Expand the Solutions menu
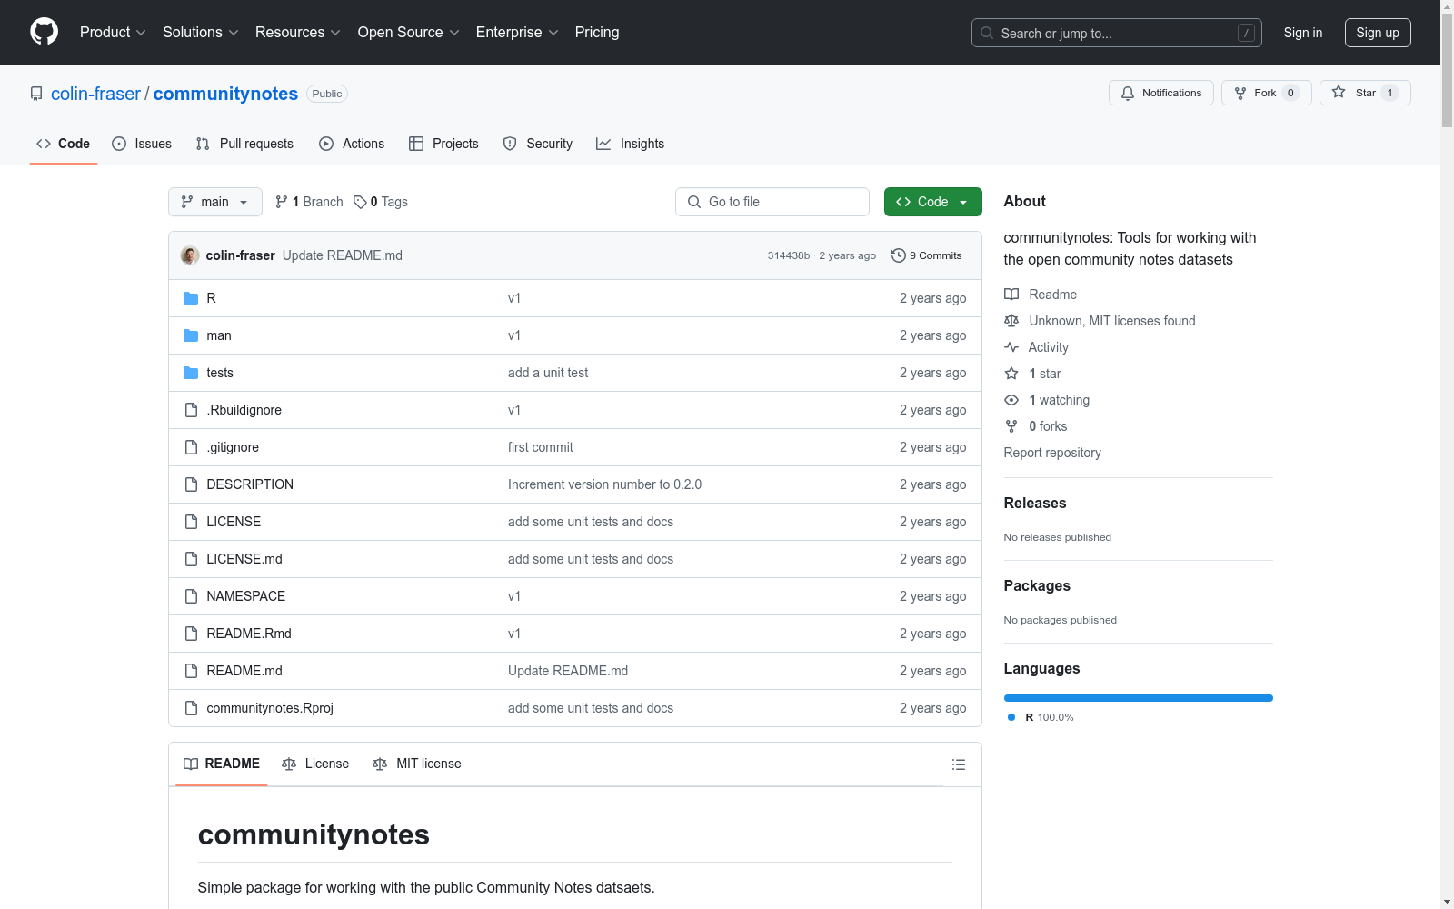 tap(201, 32)
